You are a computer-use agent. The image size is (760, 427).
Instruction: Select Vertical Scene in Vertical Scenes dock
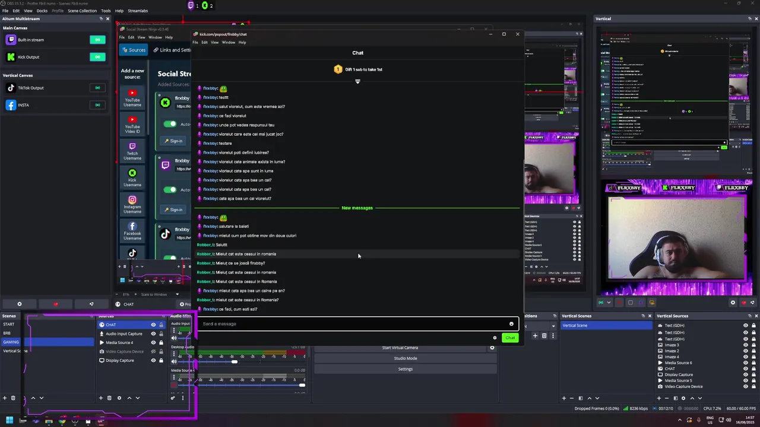[606, 326]
